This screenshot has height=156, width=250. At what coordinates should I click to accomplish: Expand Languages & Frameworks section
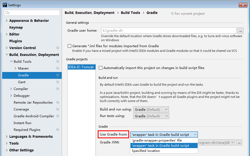7,137
